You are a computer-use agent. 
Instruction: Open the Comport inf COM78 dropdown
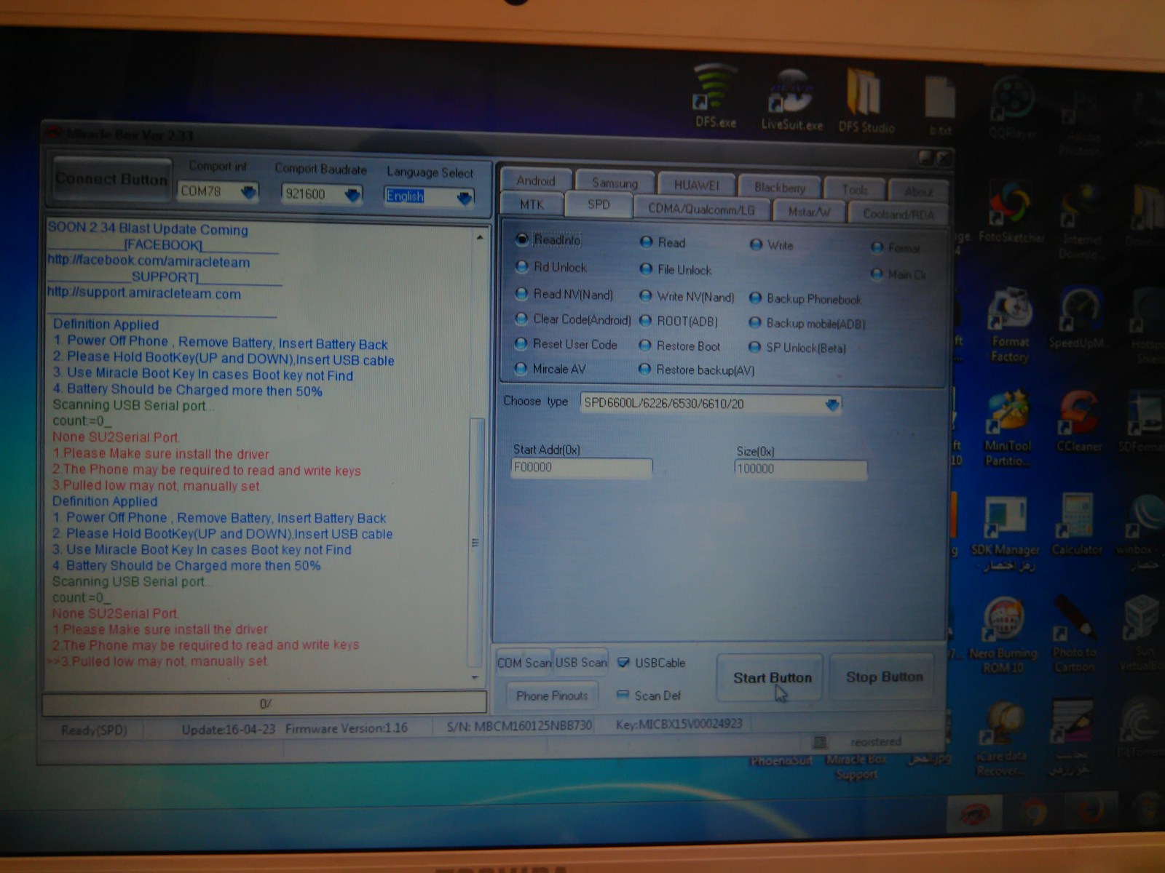point(249,191)
